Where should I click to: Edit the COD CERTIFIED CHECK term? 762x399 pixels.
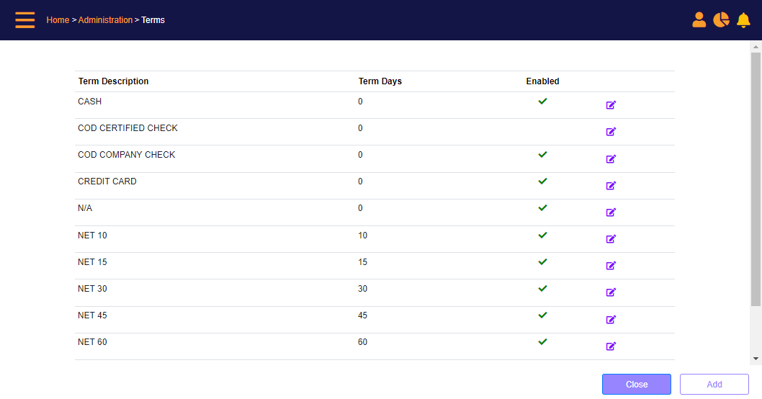point(611,132)
